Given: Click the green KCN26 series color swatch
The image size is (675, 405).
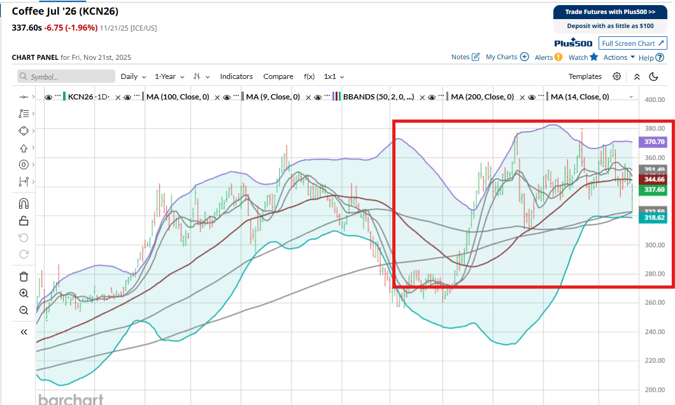Looking at the screenshot, I should (64, 97).
